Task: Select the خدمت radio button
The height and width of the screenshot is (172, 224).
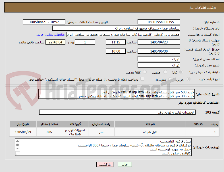Action: pos(165,72)
